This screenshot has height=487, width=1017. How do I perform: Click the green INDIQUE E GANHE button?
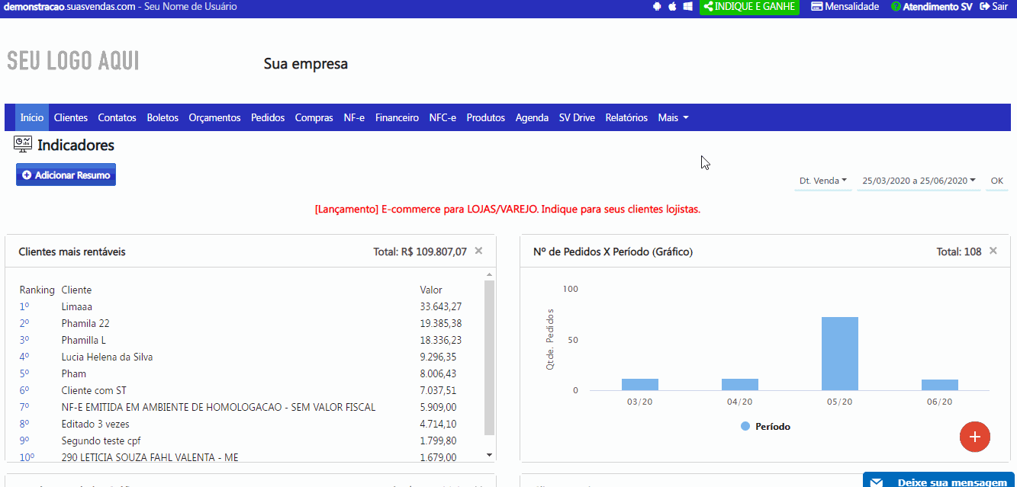749,7
